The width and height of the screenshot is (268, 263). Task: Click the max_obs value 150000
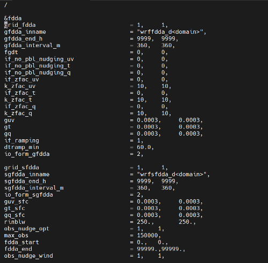[x=147, y=235]
